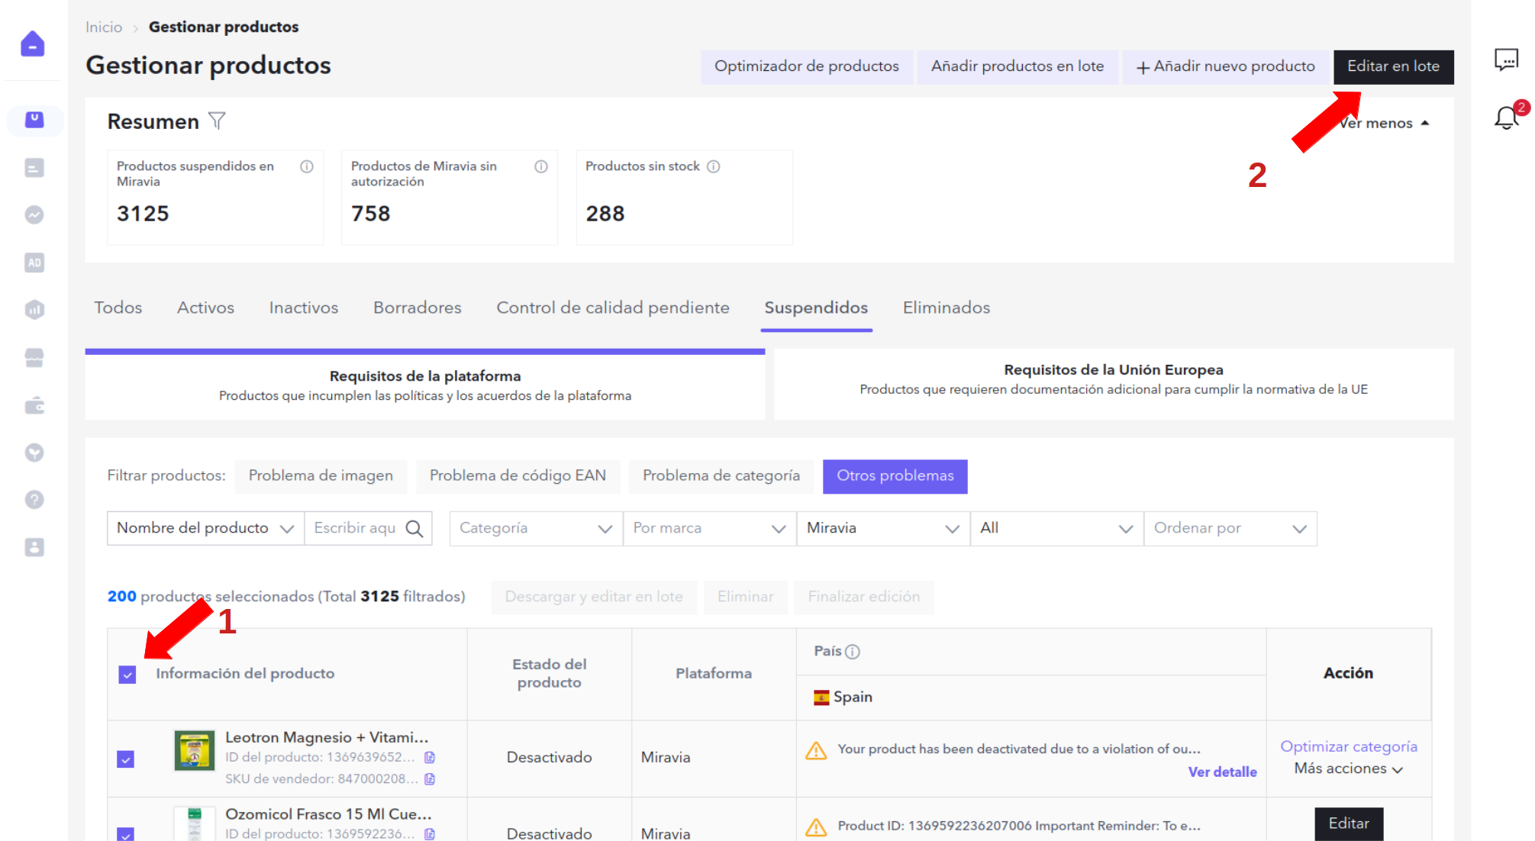
Task: Switch to the Eliminados tab
Action: point(946,308)
